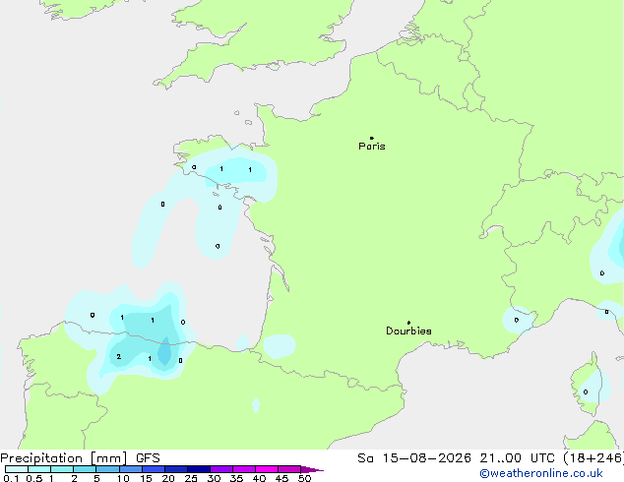Click the '(18+246)' forecast run text
The image size is (624, 482).
(593, 458)
